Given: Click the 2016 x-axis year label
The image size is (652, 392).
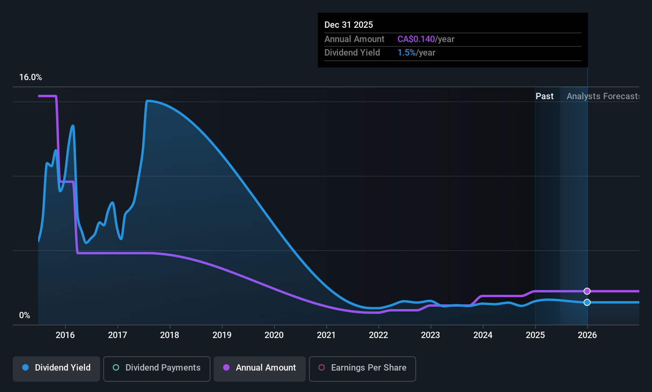Looking at the screenshot, I should (x=65, y=335).
